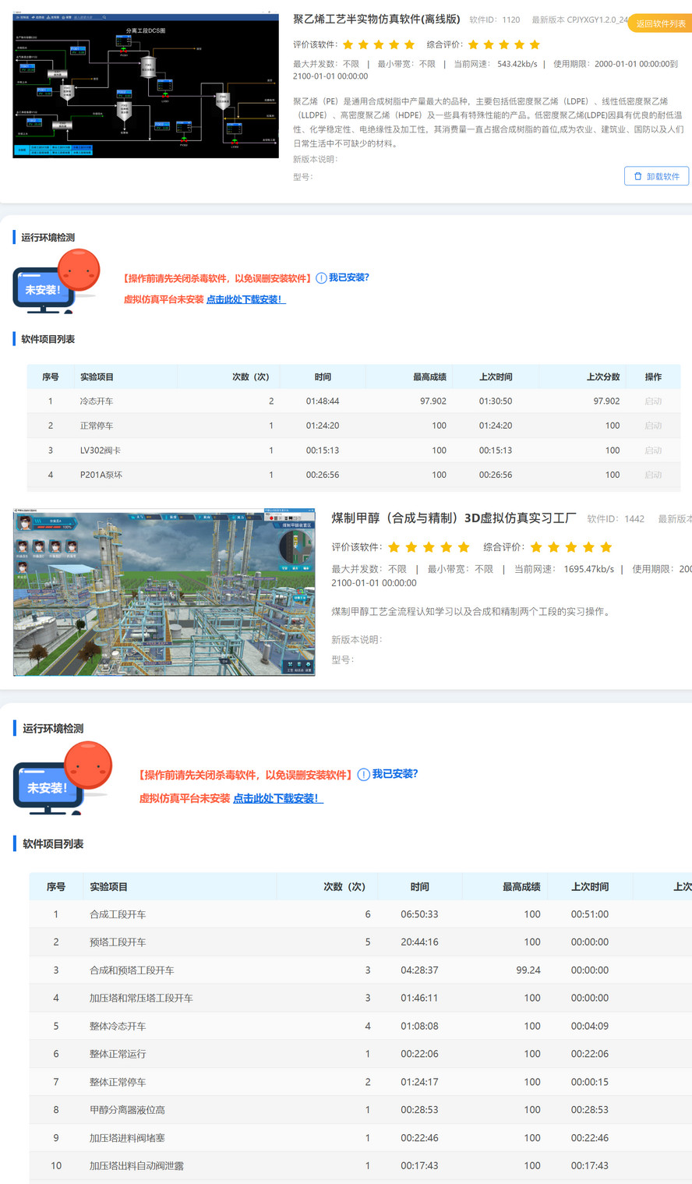Click 启动 for the 正常停车 project

tap(652, 426)
